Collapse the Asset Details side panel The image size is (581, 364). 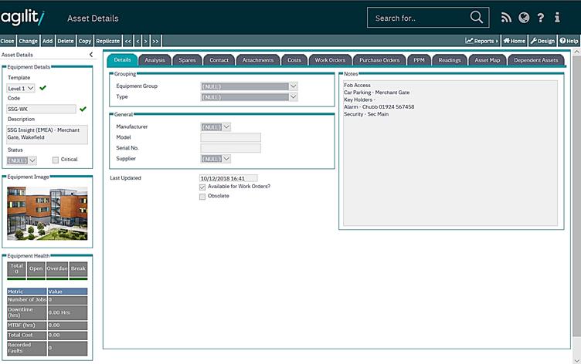pos(90,55)
